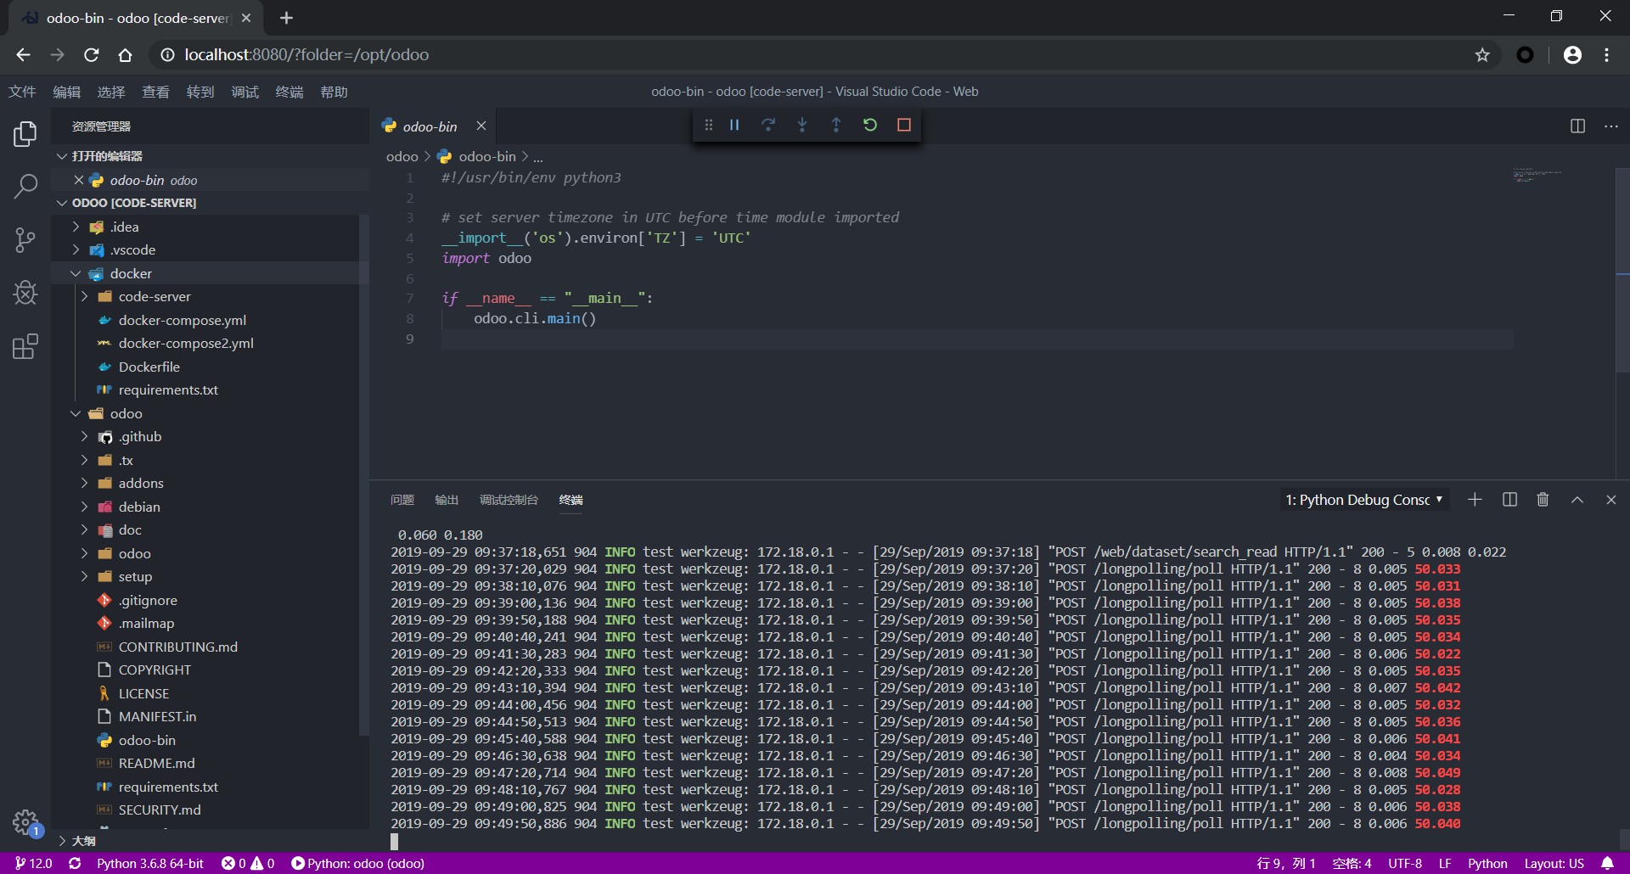Close odoo-bin in open editors list
The image size is (1630, 874).
coord(78,180)
